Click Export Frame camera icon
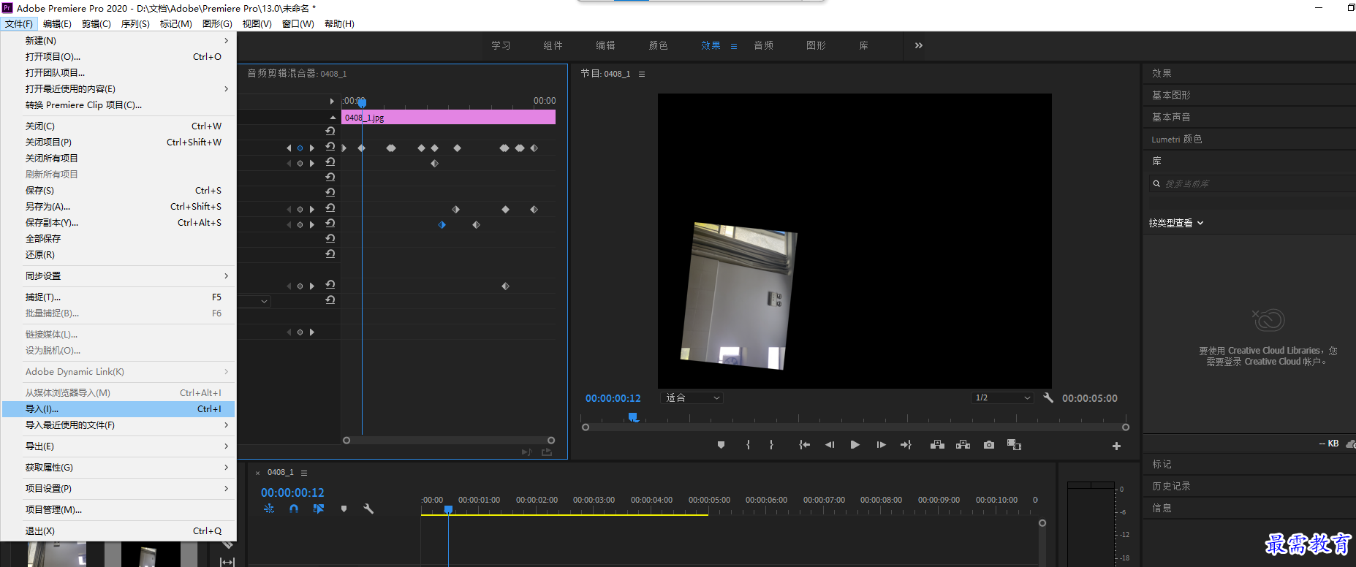1356x567 pixels. pos(989,445)
